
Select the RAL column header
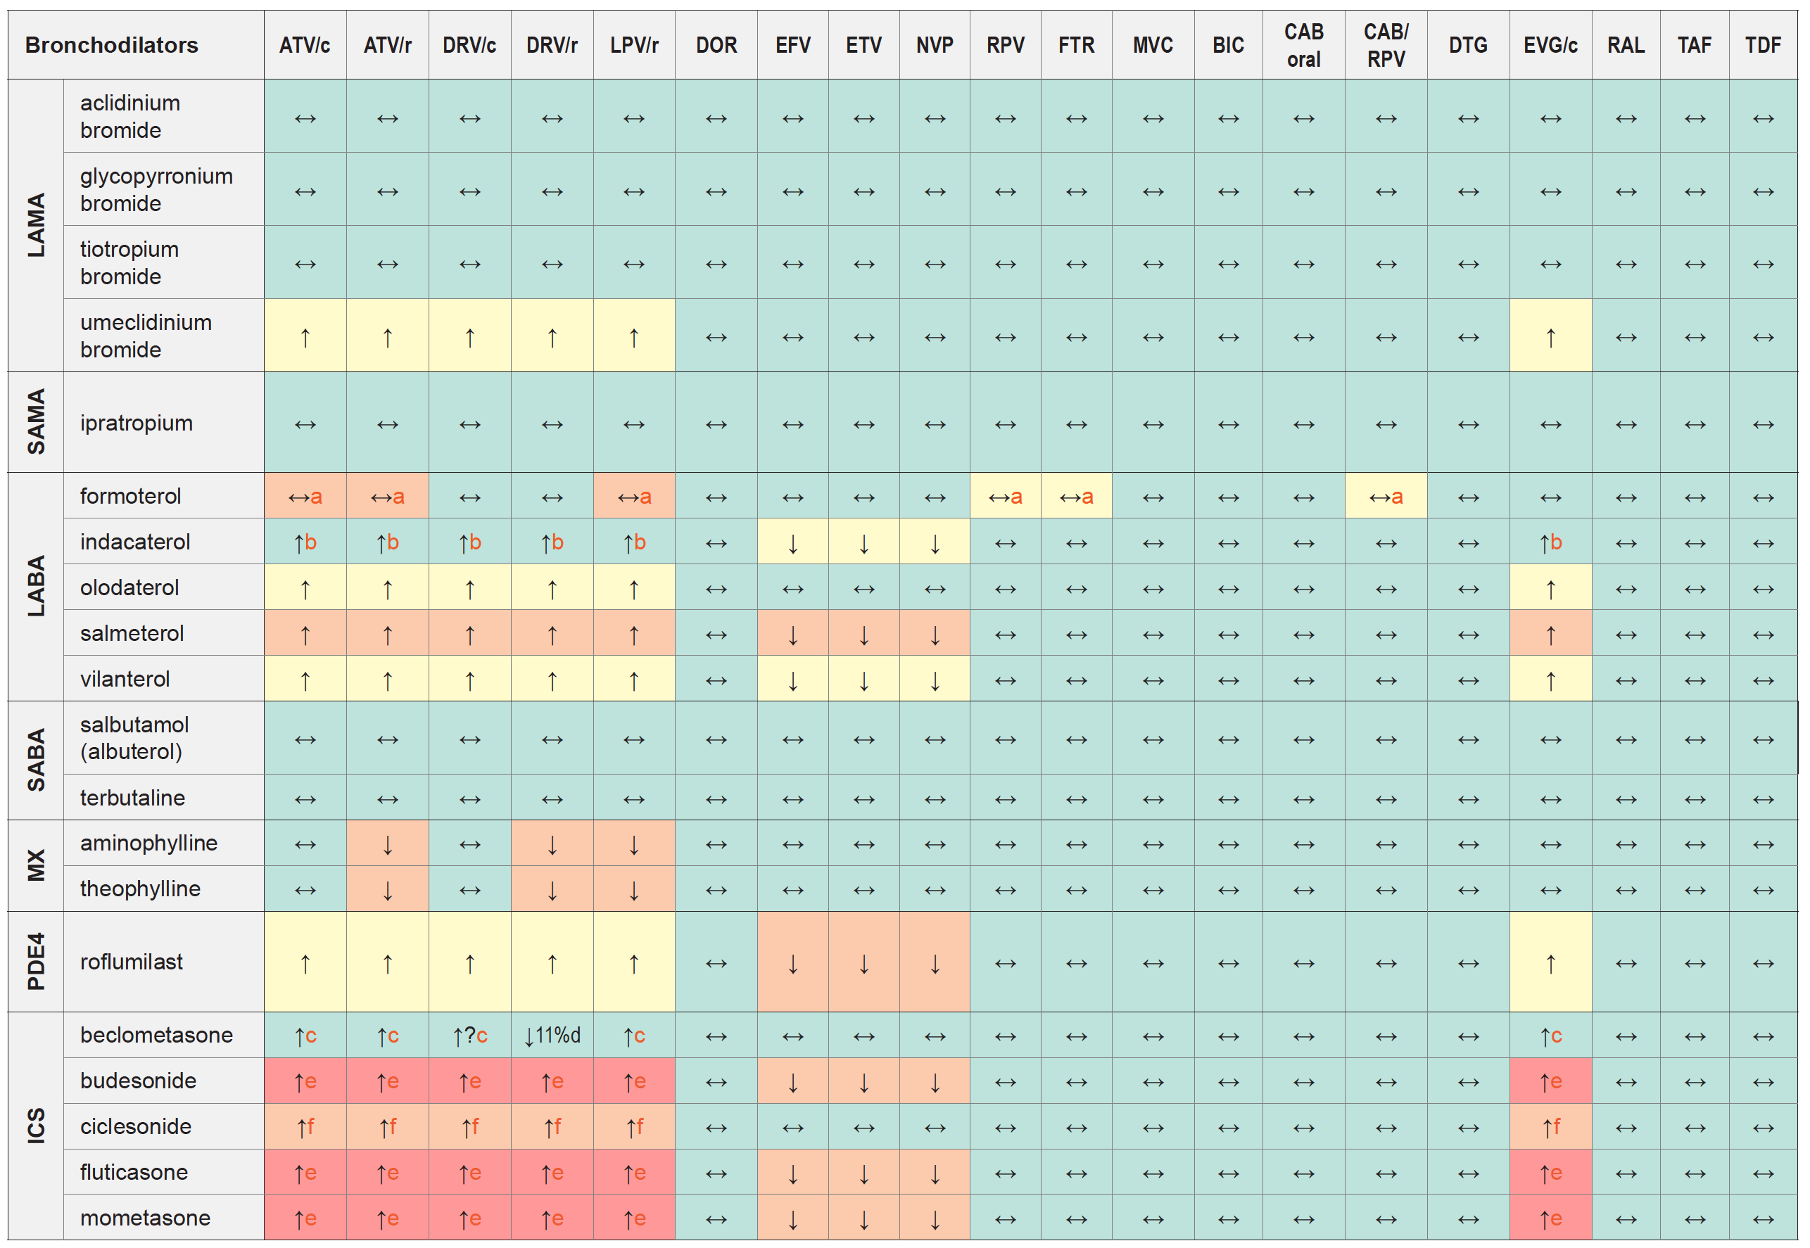[1626, 45]
